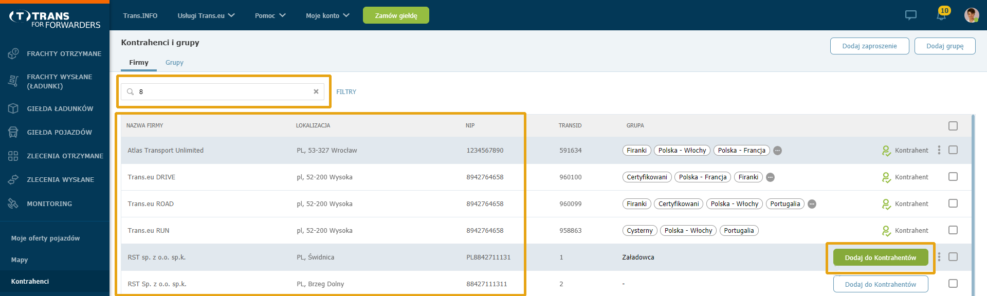The width and height of the screenshot is (987, 296).
Task: Click the Zlecenia otrzymane grid icon
Action: pos(13,156)
